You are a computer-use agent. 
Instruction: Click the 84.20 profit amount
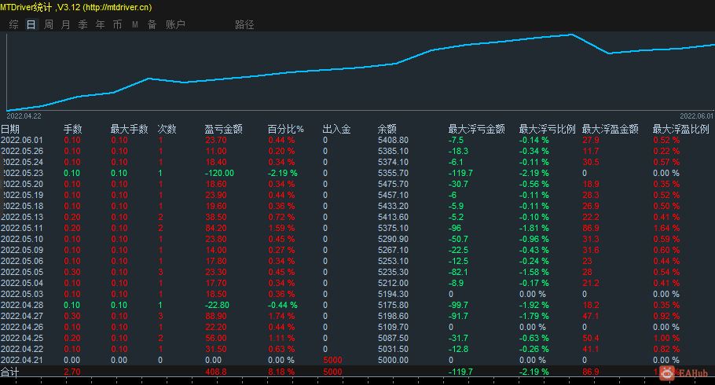pyautogui.click(x=216, y=228)
